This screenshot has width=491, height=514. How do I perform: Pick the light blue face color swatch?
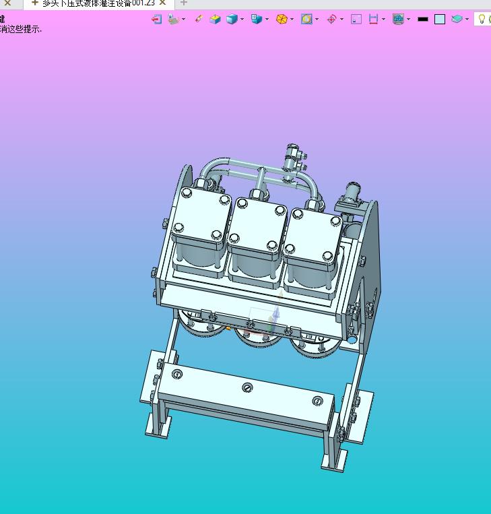pyautogui.click(x=440, y=20)
